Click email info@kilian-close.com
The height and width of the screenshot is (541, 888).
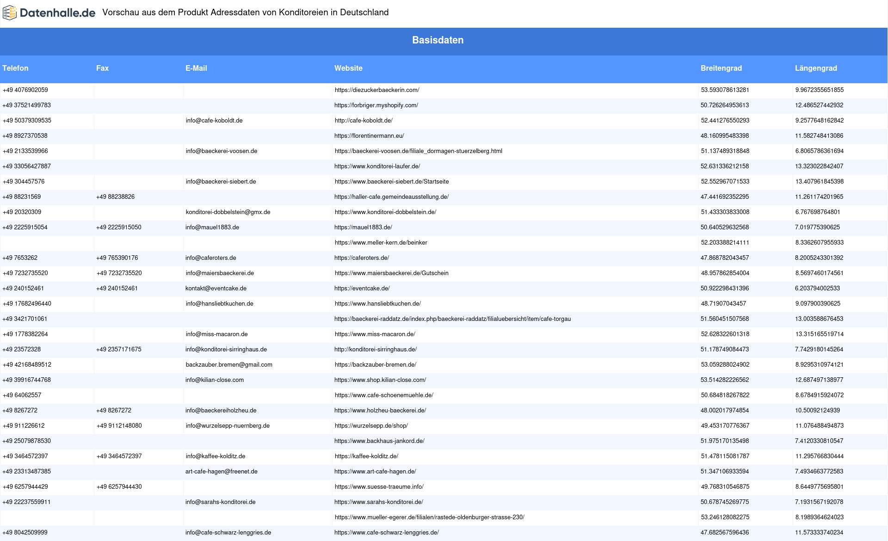(x=215, y=380)
